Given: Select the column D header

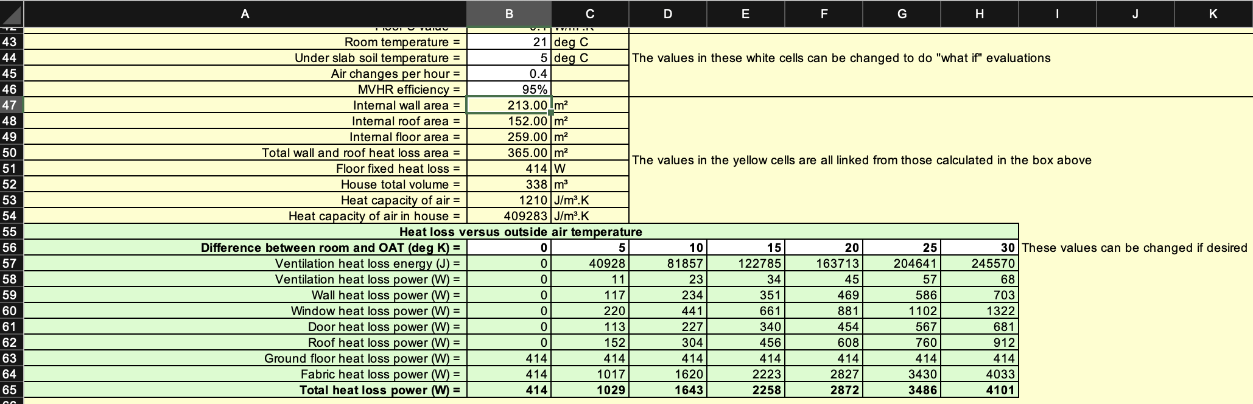Looking at the screenshot, I should 667,13.
